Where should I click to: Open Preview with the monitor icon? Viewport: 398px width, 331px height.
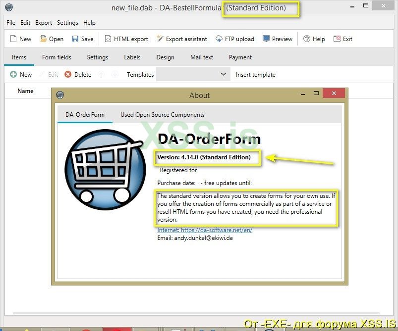tap(266, 39)
